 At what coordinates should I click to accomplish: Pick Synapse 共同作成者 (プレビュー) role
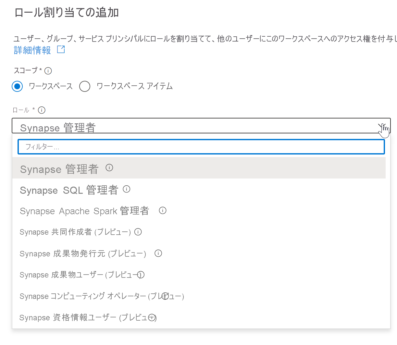click(x=75, y=232)
